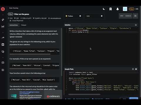141x105 pixels.
Task: Open the 1 Issue Reported warning link
Action: coord(16,21)
